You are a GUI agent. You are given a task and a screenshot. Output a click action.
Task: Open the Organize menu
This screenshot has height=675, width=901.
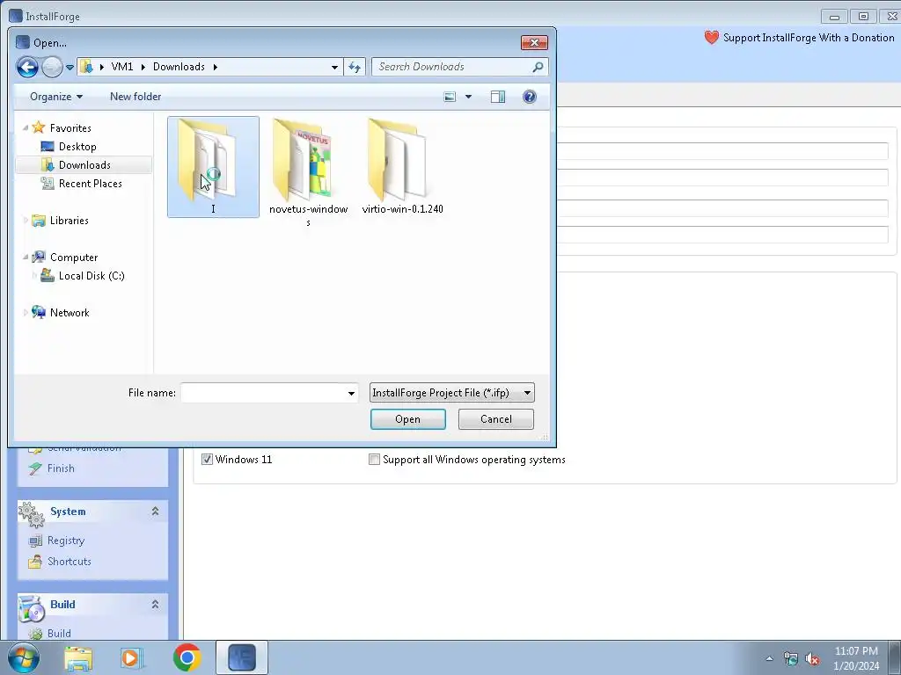click(55, 97)
